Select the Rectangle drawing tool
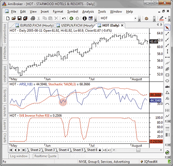This screenshot has height=166, width=173. point(167,75)
